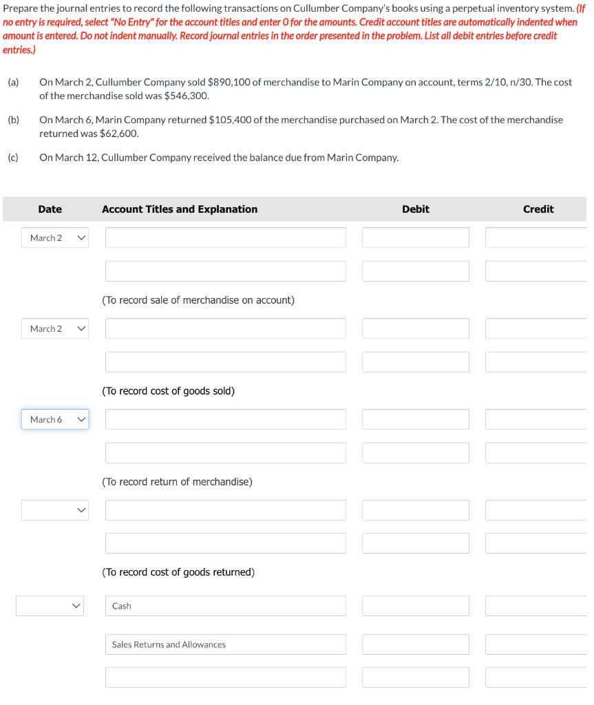
Task: Click the debit field beside Cash
Action: point(416,606)
